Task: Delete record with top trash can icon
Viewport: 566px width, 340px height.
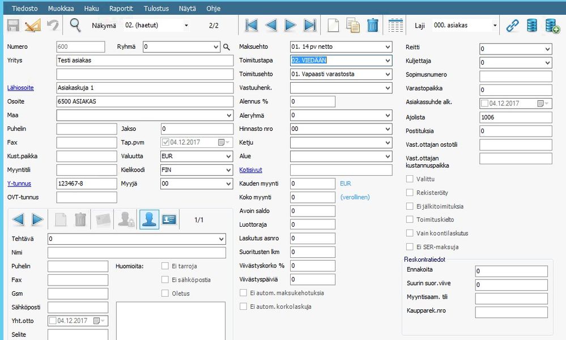Action: tap(373, 25)
